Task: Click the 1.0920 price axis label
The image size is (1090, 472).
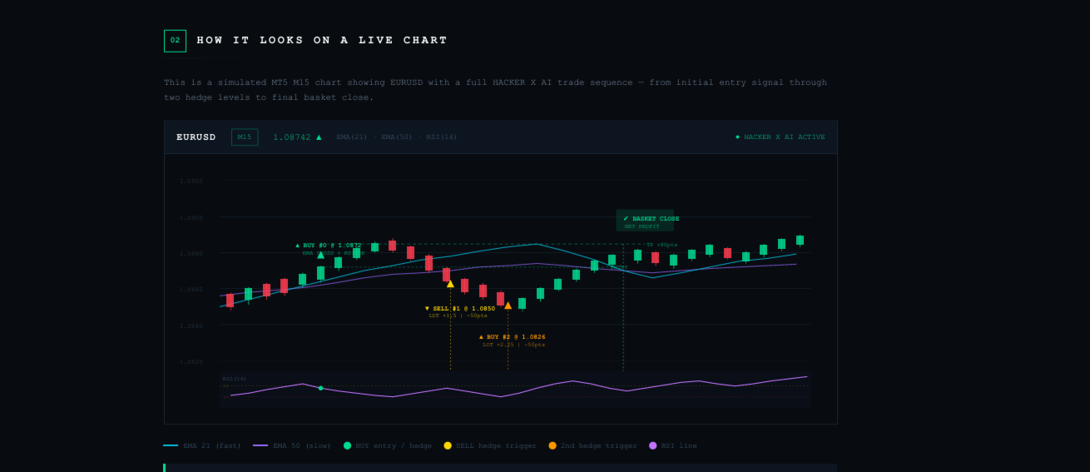Action: click(x=191, y=181)
